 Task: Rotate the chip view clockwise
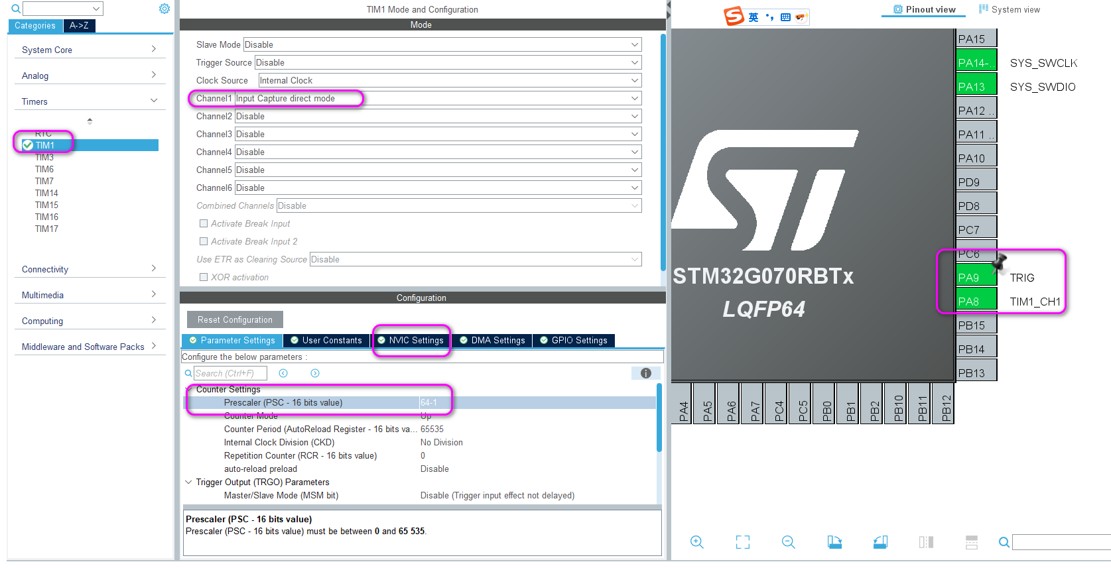point(834,542)
